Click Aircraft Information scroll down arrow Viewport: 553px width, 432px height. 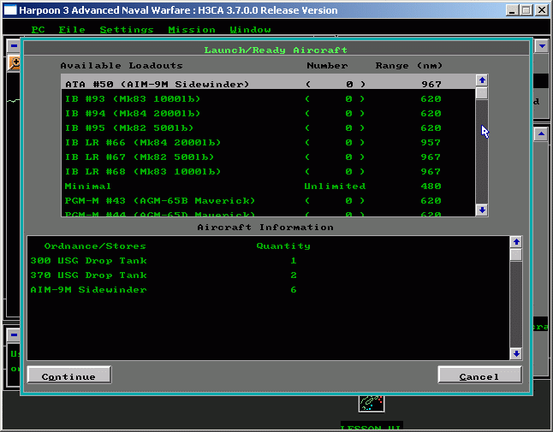516,354
